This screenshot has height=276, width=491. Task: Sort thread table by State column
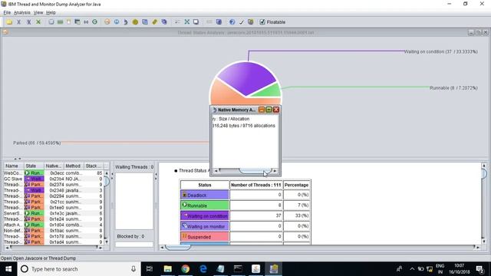(x=34, y=166)
